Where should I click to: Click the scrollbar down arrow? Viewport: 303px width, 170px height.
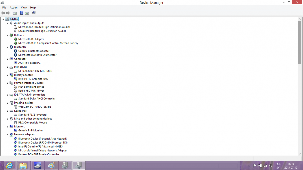300,154
